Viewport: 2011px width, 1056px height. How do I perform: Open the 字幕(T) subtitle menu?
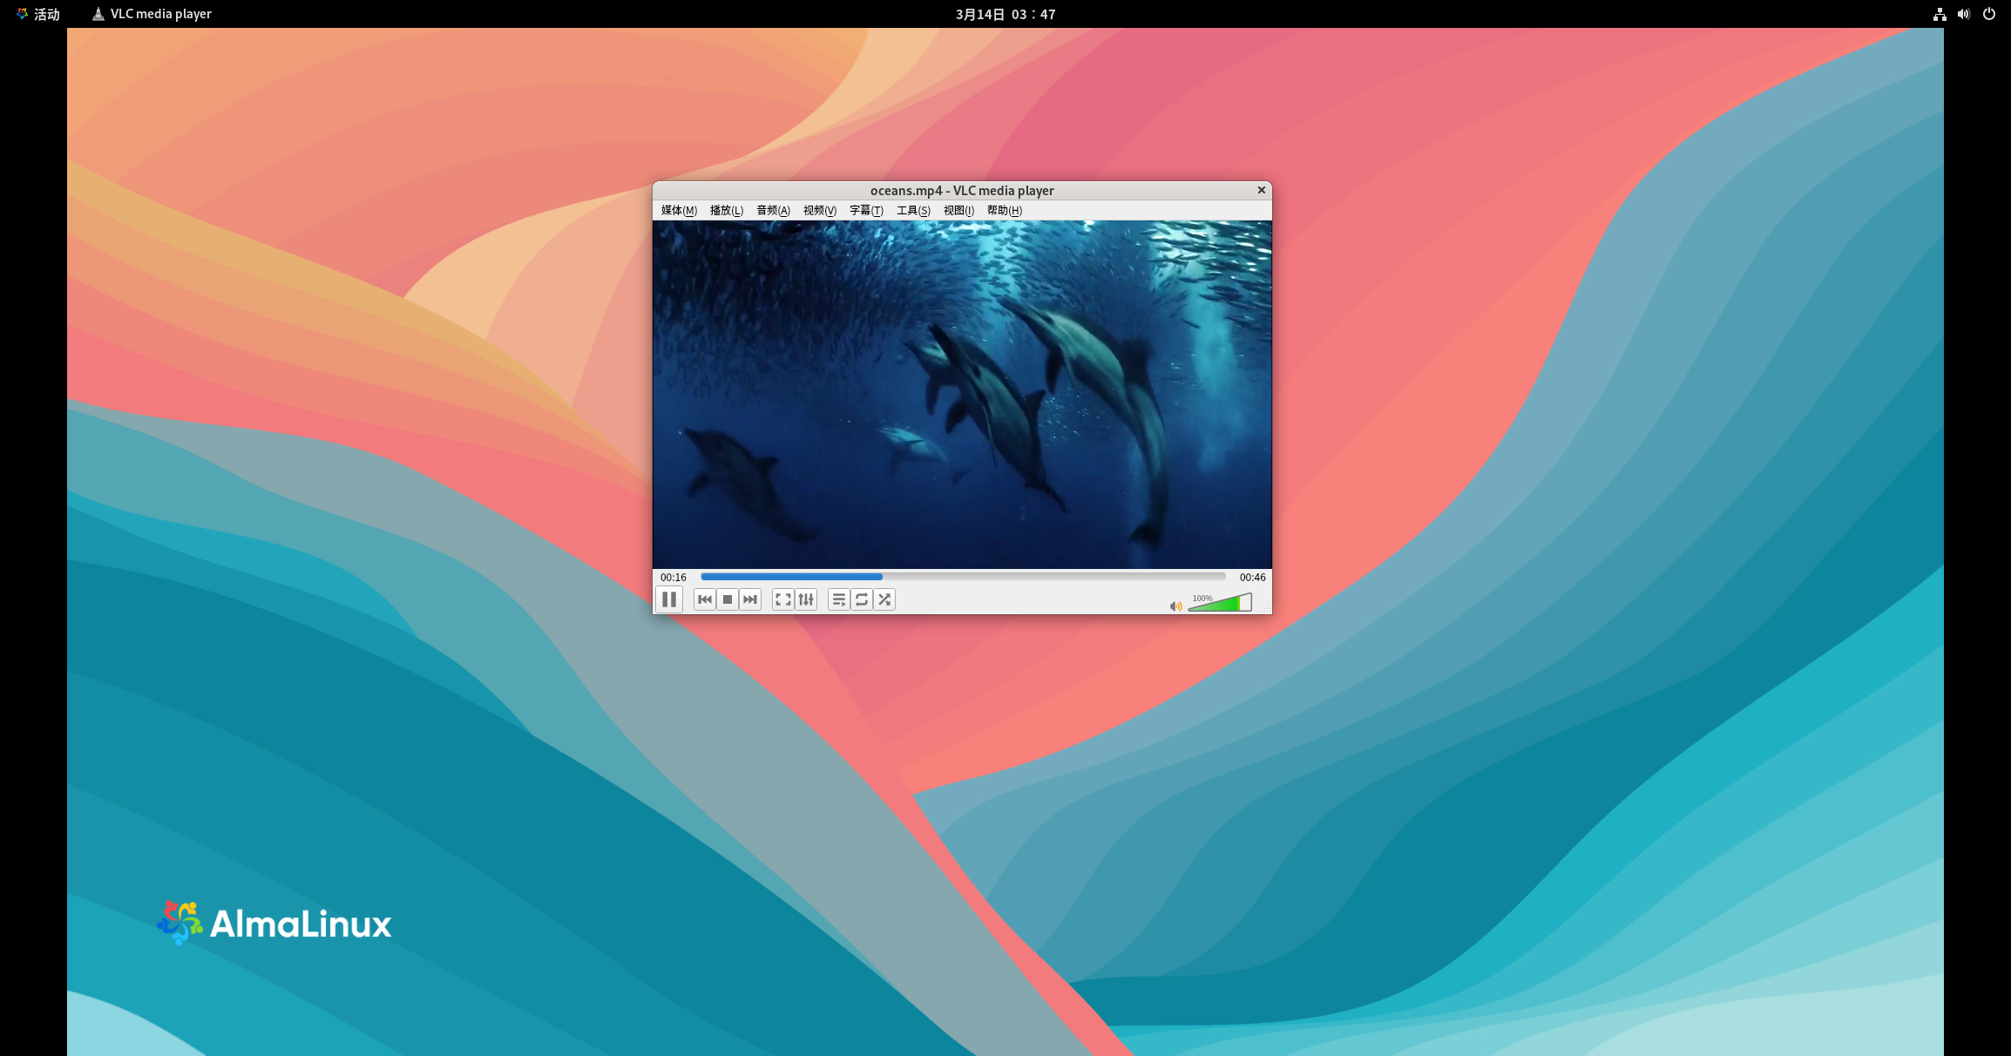tap(866, 211)
